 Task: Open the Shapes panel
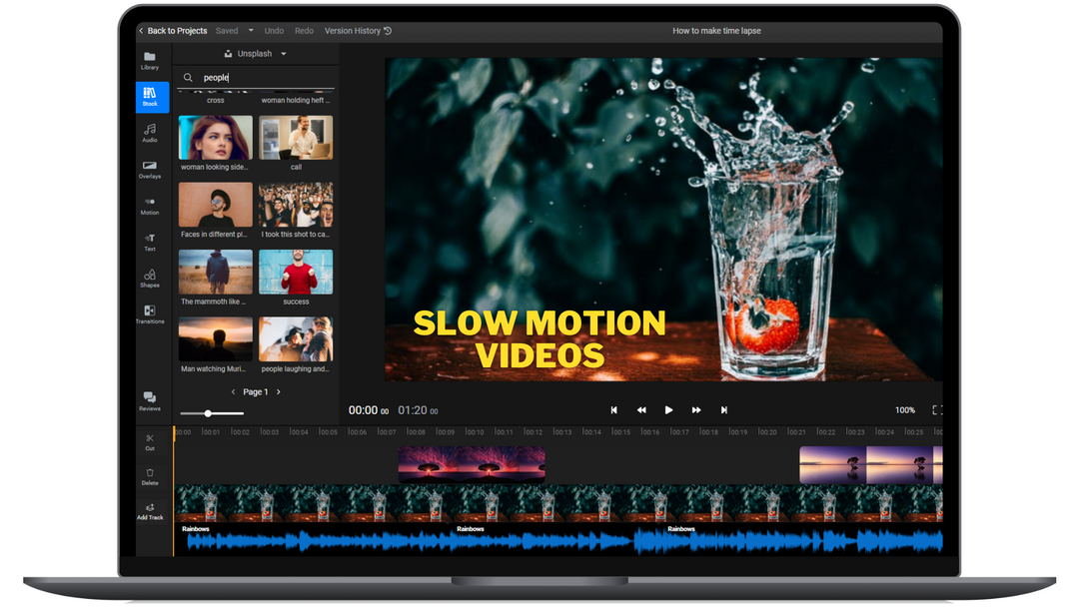pos(149,280)
